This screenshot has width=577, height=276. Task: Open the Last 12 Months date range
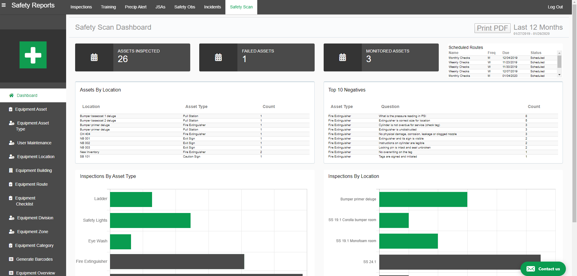coord(538,27)
